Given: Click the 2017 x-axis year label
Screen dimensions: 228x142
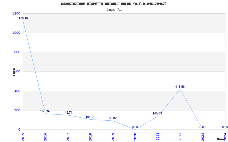Looking at the screenshot, I should [x=68, y=137].
